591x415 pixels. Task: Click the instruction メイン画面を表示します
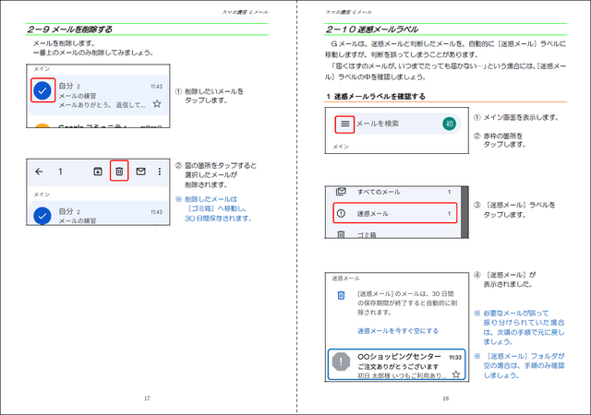[521, 117]
